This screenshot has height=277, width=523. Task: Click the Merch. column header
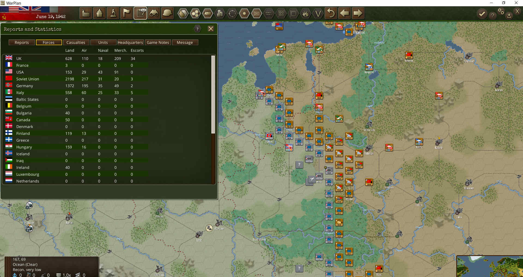[x=121, y=50]
